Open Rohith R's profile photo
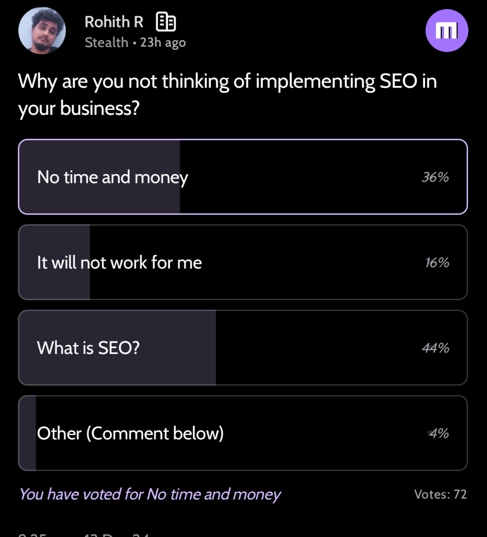The height and width of the screenshot is (537, 487). [x=42, y=31]
